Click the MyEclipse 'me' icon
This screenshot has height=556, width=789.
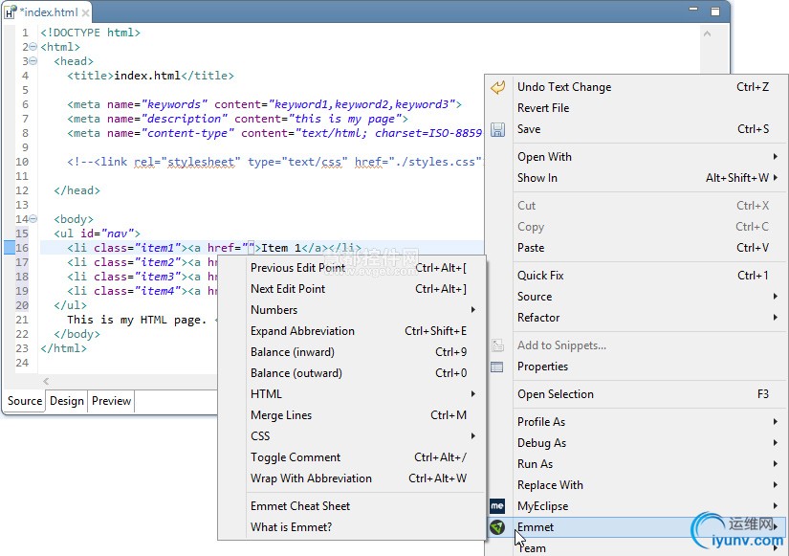(497, 505)
